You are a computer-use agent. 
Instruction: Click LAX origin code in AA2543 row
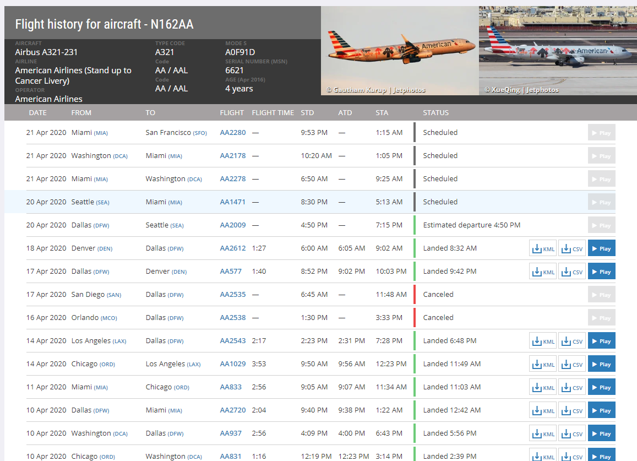119,342
